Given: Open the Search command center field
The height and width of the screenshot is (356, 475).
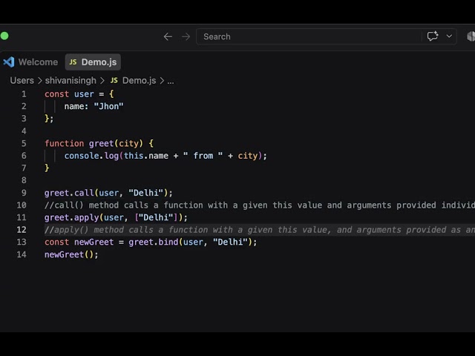Looking at the screenshot, I should pyautogui.click(x=327, y=36).
